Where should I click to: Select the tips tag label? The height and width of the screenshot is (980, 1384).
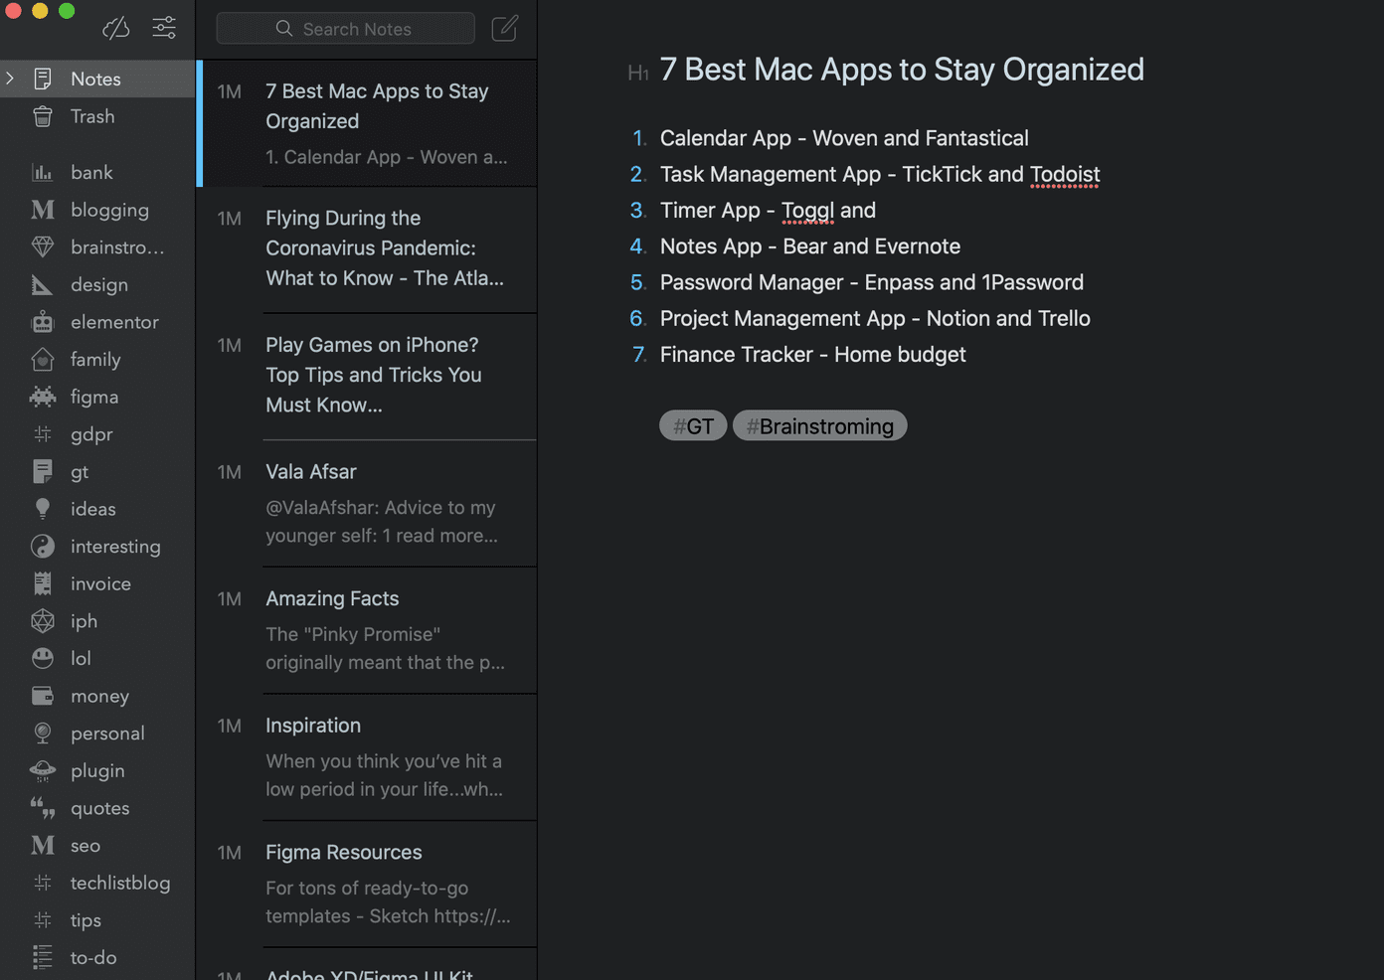86,920
